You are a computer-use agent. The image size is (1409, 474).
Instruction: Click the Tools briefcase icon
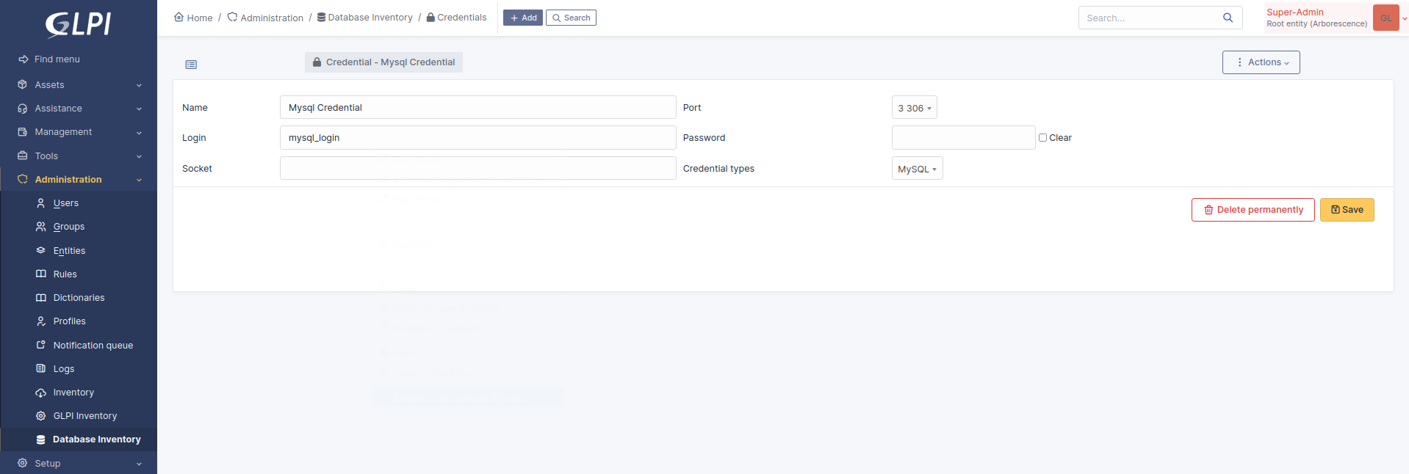click(x=23, y=156)
